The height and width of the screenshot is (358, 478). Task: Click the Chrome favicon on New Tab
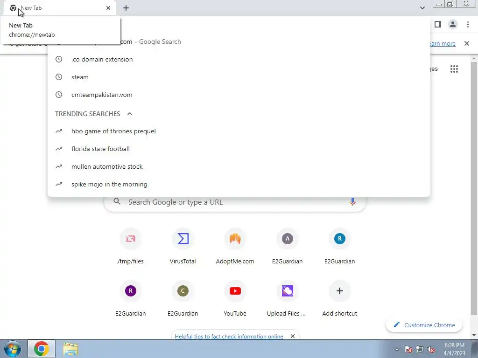(x=13, y=8)
